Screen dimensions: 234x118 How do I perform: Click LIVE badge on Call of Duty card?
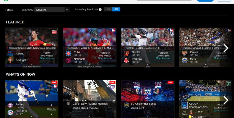[112, 82]
